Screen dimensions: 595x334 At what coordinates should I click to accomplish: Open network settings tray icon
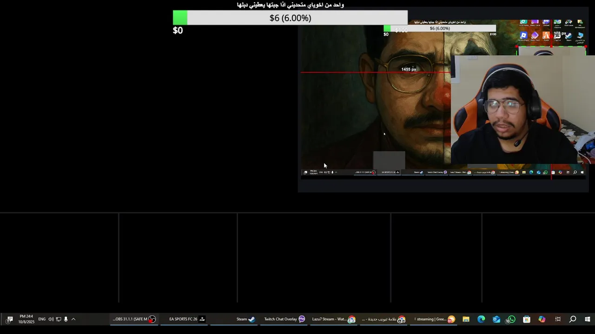58,319
